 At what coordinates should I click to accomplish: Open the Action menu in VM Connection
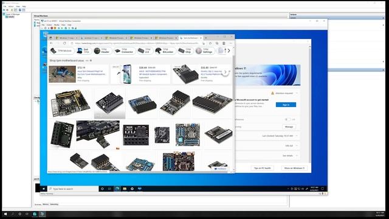pyautogui.click(x=49, y=25)
